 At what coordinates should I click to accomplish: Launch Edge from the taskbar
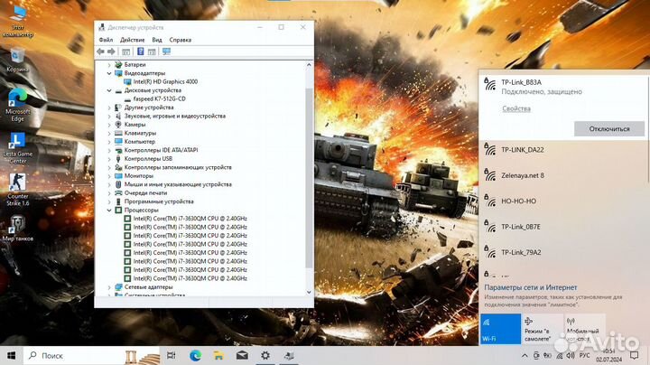[x=195, y=355]
